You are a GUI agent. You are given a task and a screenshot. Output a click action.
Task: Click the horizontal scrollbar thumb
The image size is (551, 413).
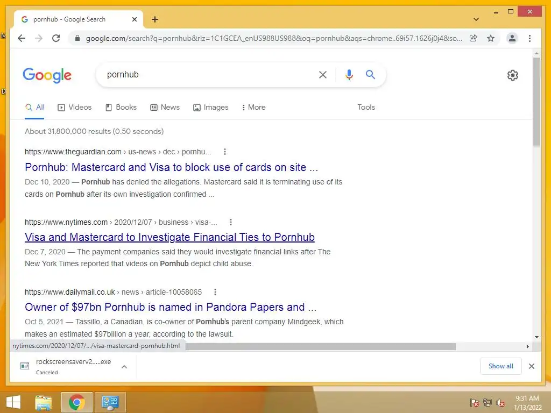tap(321, 347)
